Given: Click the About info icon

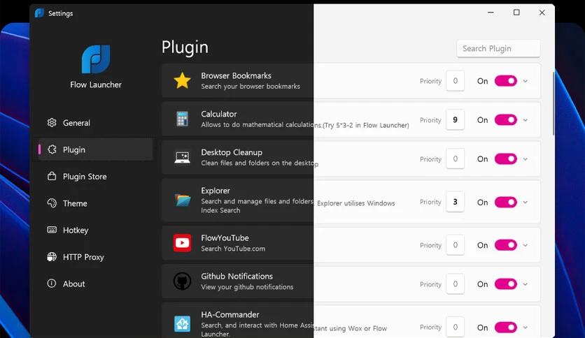Looking at the screenshot, I should [52, 284].
